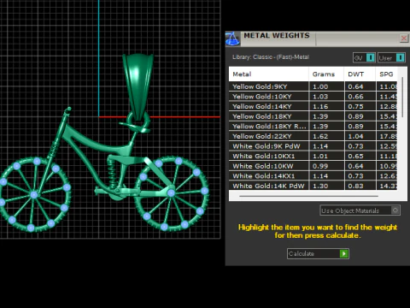This screenshot has height=308, width=410.
Task: Select the Yellow Gold:10KY row
Action: 313,97
